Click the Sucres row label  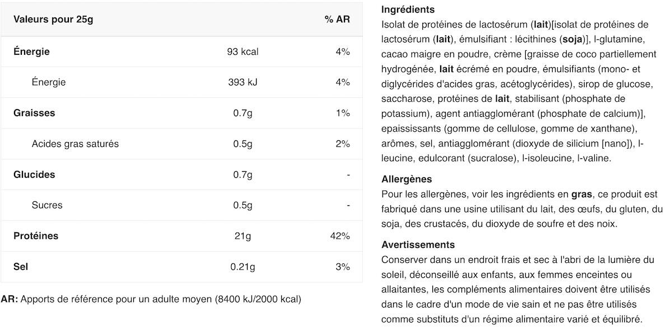click(47, 205)
